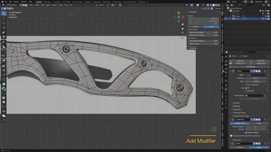Image resolution: width=271 pixels, height=152 pixels.
Task: Select the Shear tool at toolbar bottom
Action: tap(4, 116)
